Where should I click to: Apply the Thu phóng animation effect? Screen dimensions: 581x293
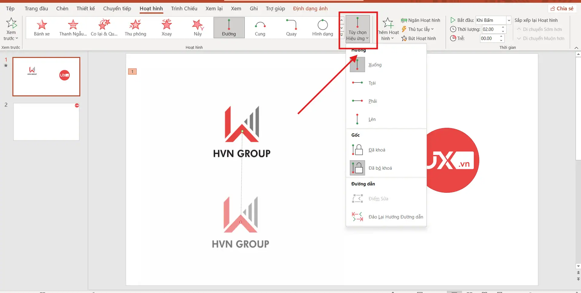coord(135,28)
